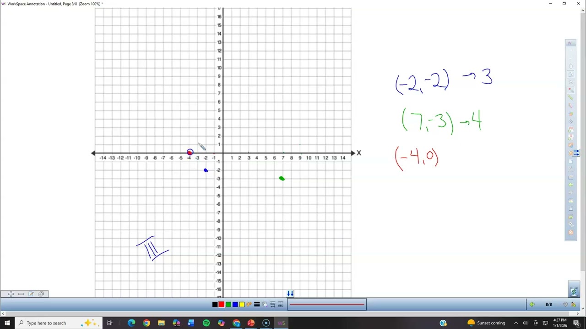Click the green back arrow in side toolbar
This screenshot has height=329, width=586.
click(571, 185)
